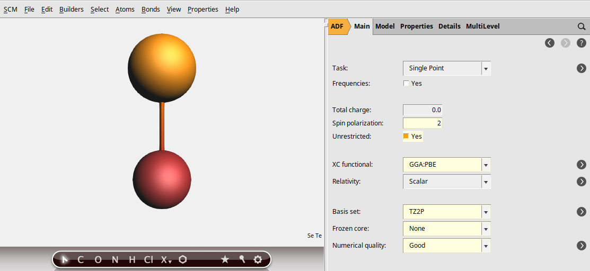Click the benzene ring structure tool
The image size is (590, 271).
coord(183,259)
